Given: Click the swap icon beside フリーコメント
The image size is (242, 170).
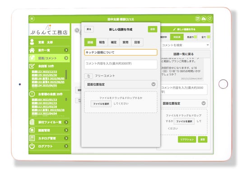Looking at the screenshot, I should tap(88, 76).
